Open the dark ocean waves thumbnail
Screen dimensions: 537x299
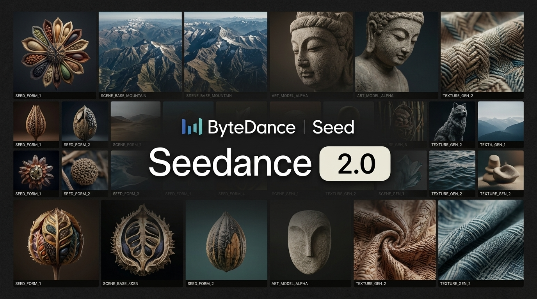[452, 171]
